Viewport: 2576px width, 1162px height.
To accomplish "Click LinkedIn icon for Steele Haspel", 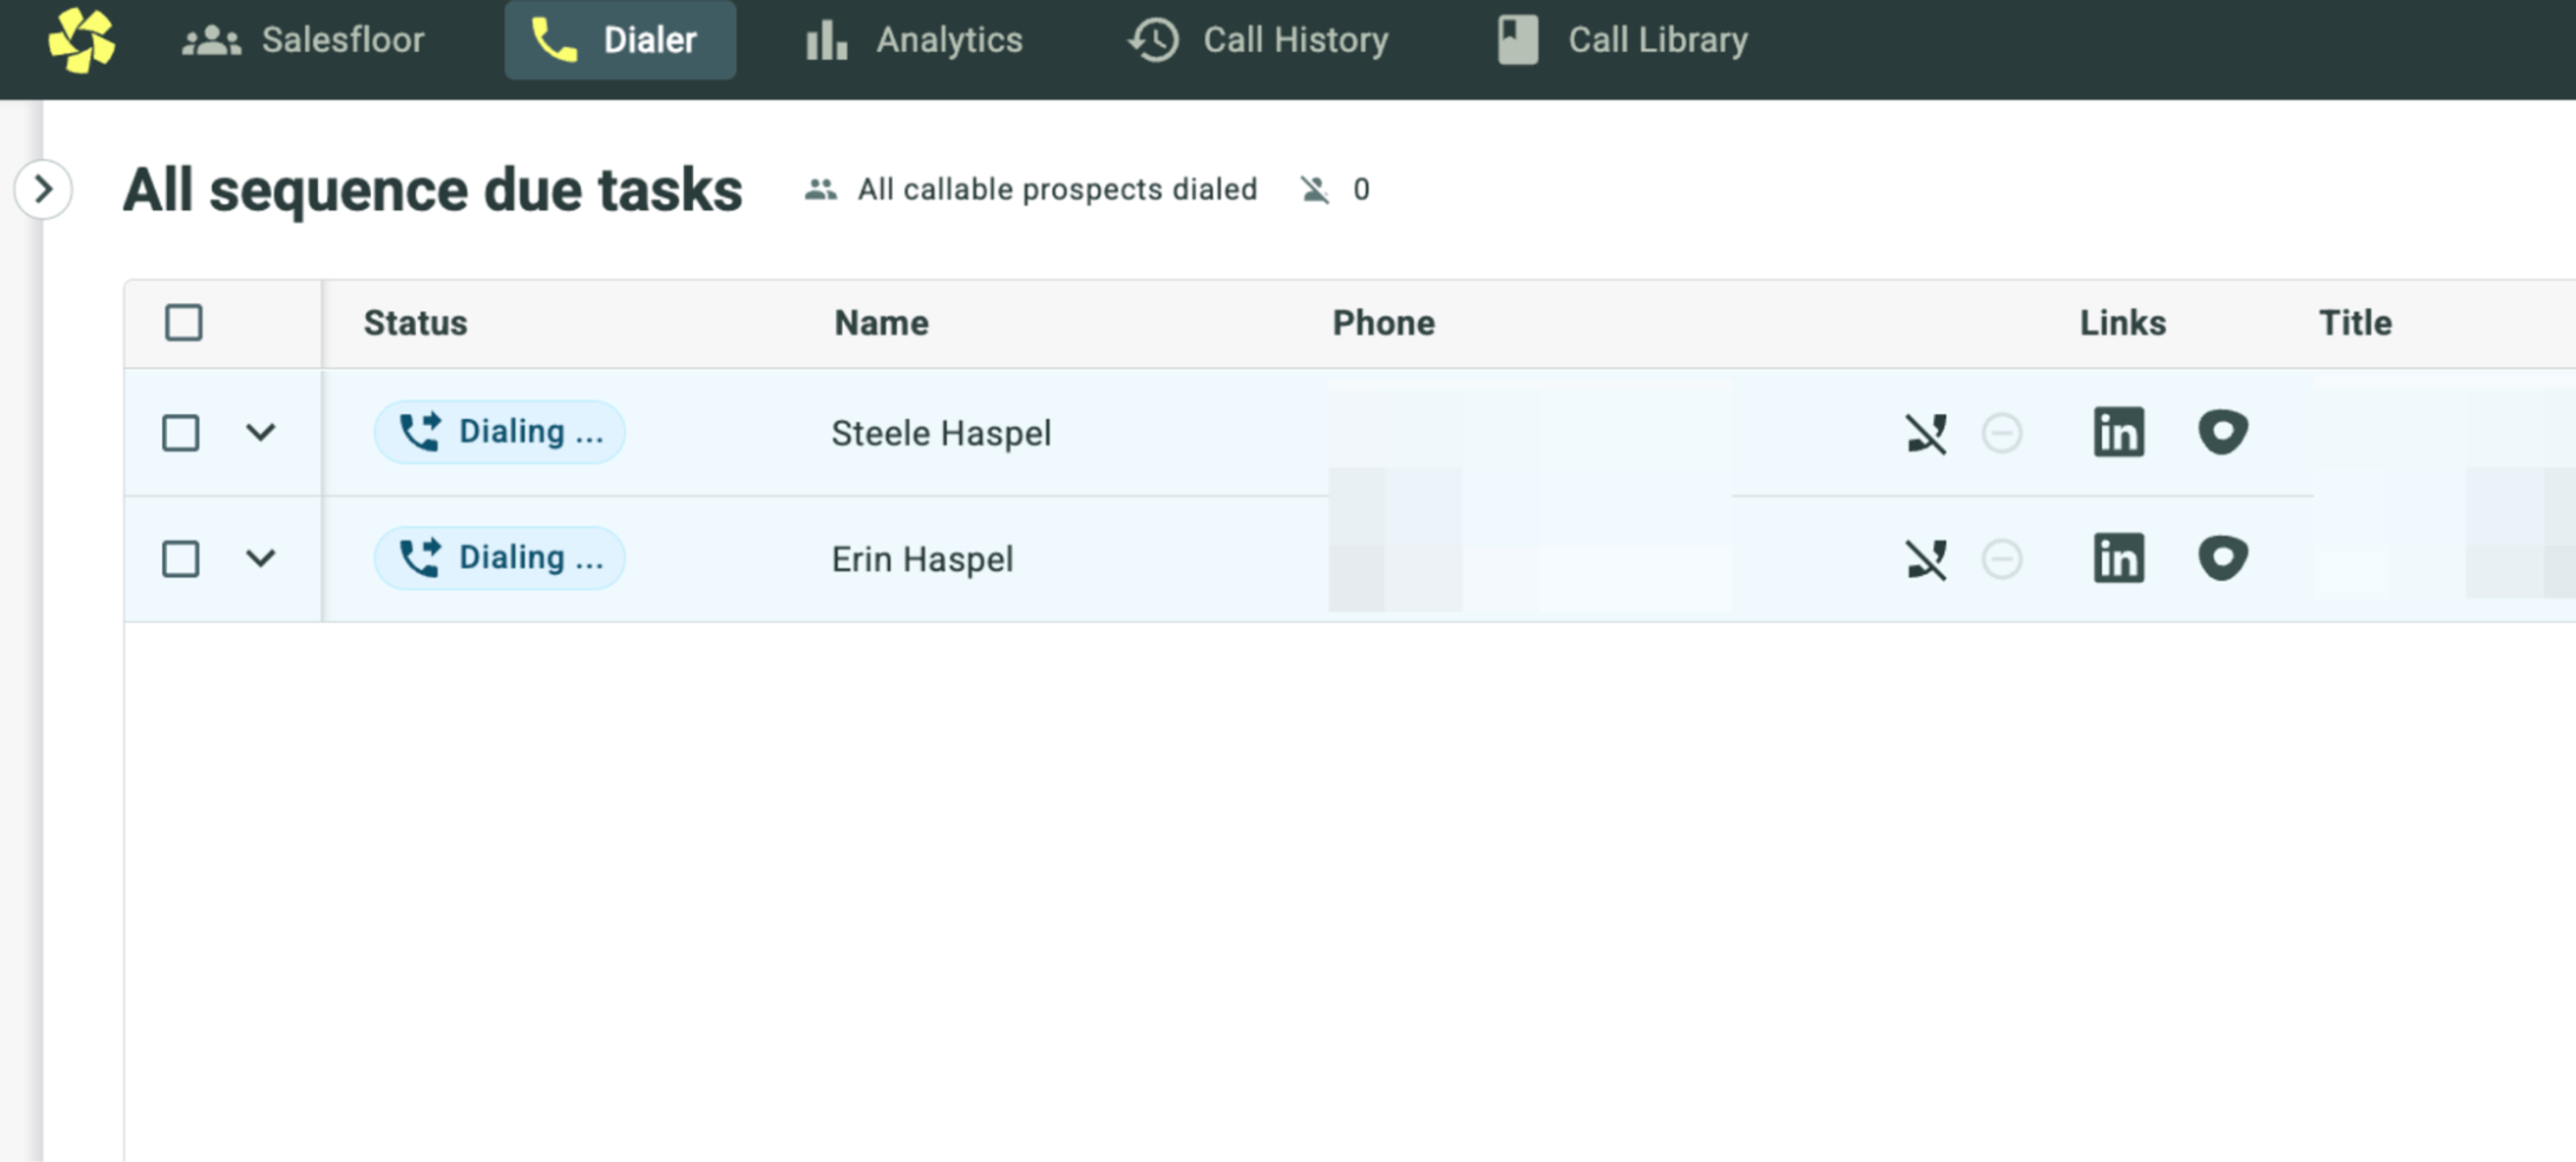I will click(2118, 432).
